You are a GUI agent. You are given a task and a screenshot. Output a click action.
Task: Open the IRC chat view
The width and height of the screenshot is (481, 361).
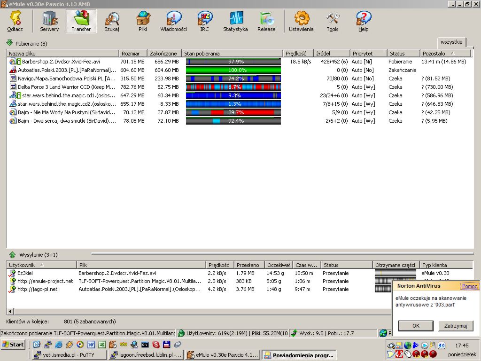[x=205, y=21]
